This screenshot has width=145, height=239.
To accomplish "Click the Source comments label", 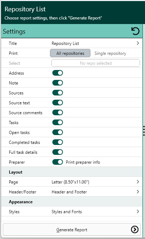I will pyautogui.click(x=25, y=113).
